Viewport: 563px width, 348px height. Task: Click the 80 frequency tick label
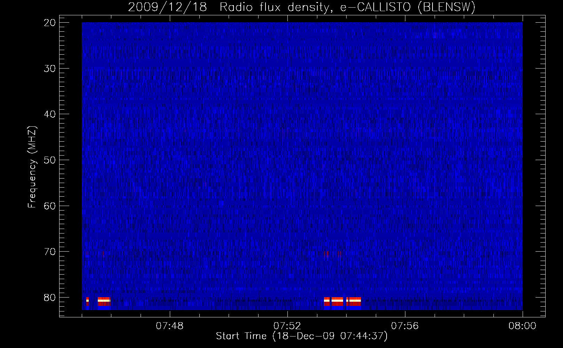tap(50, 298)
